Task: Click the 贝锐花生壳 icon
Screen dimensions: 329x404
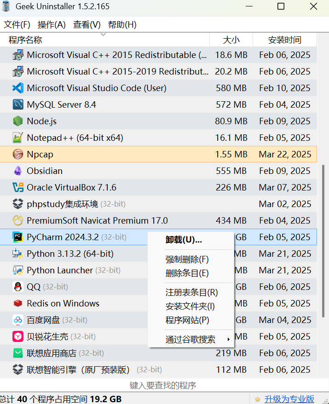Action: pos(18,336)
